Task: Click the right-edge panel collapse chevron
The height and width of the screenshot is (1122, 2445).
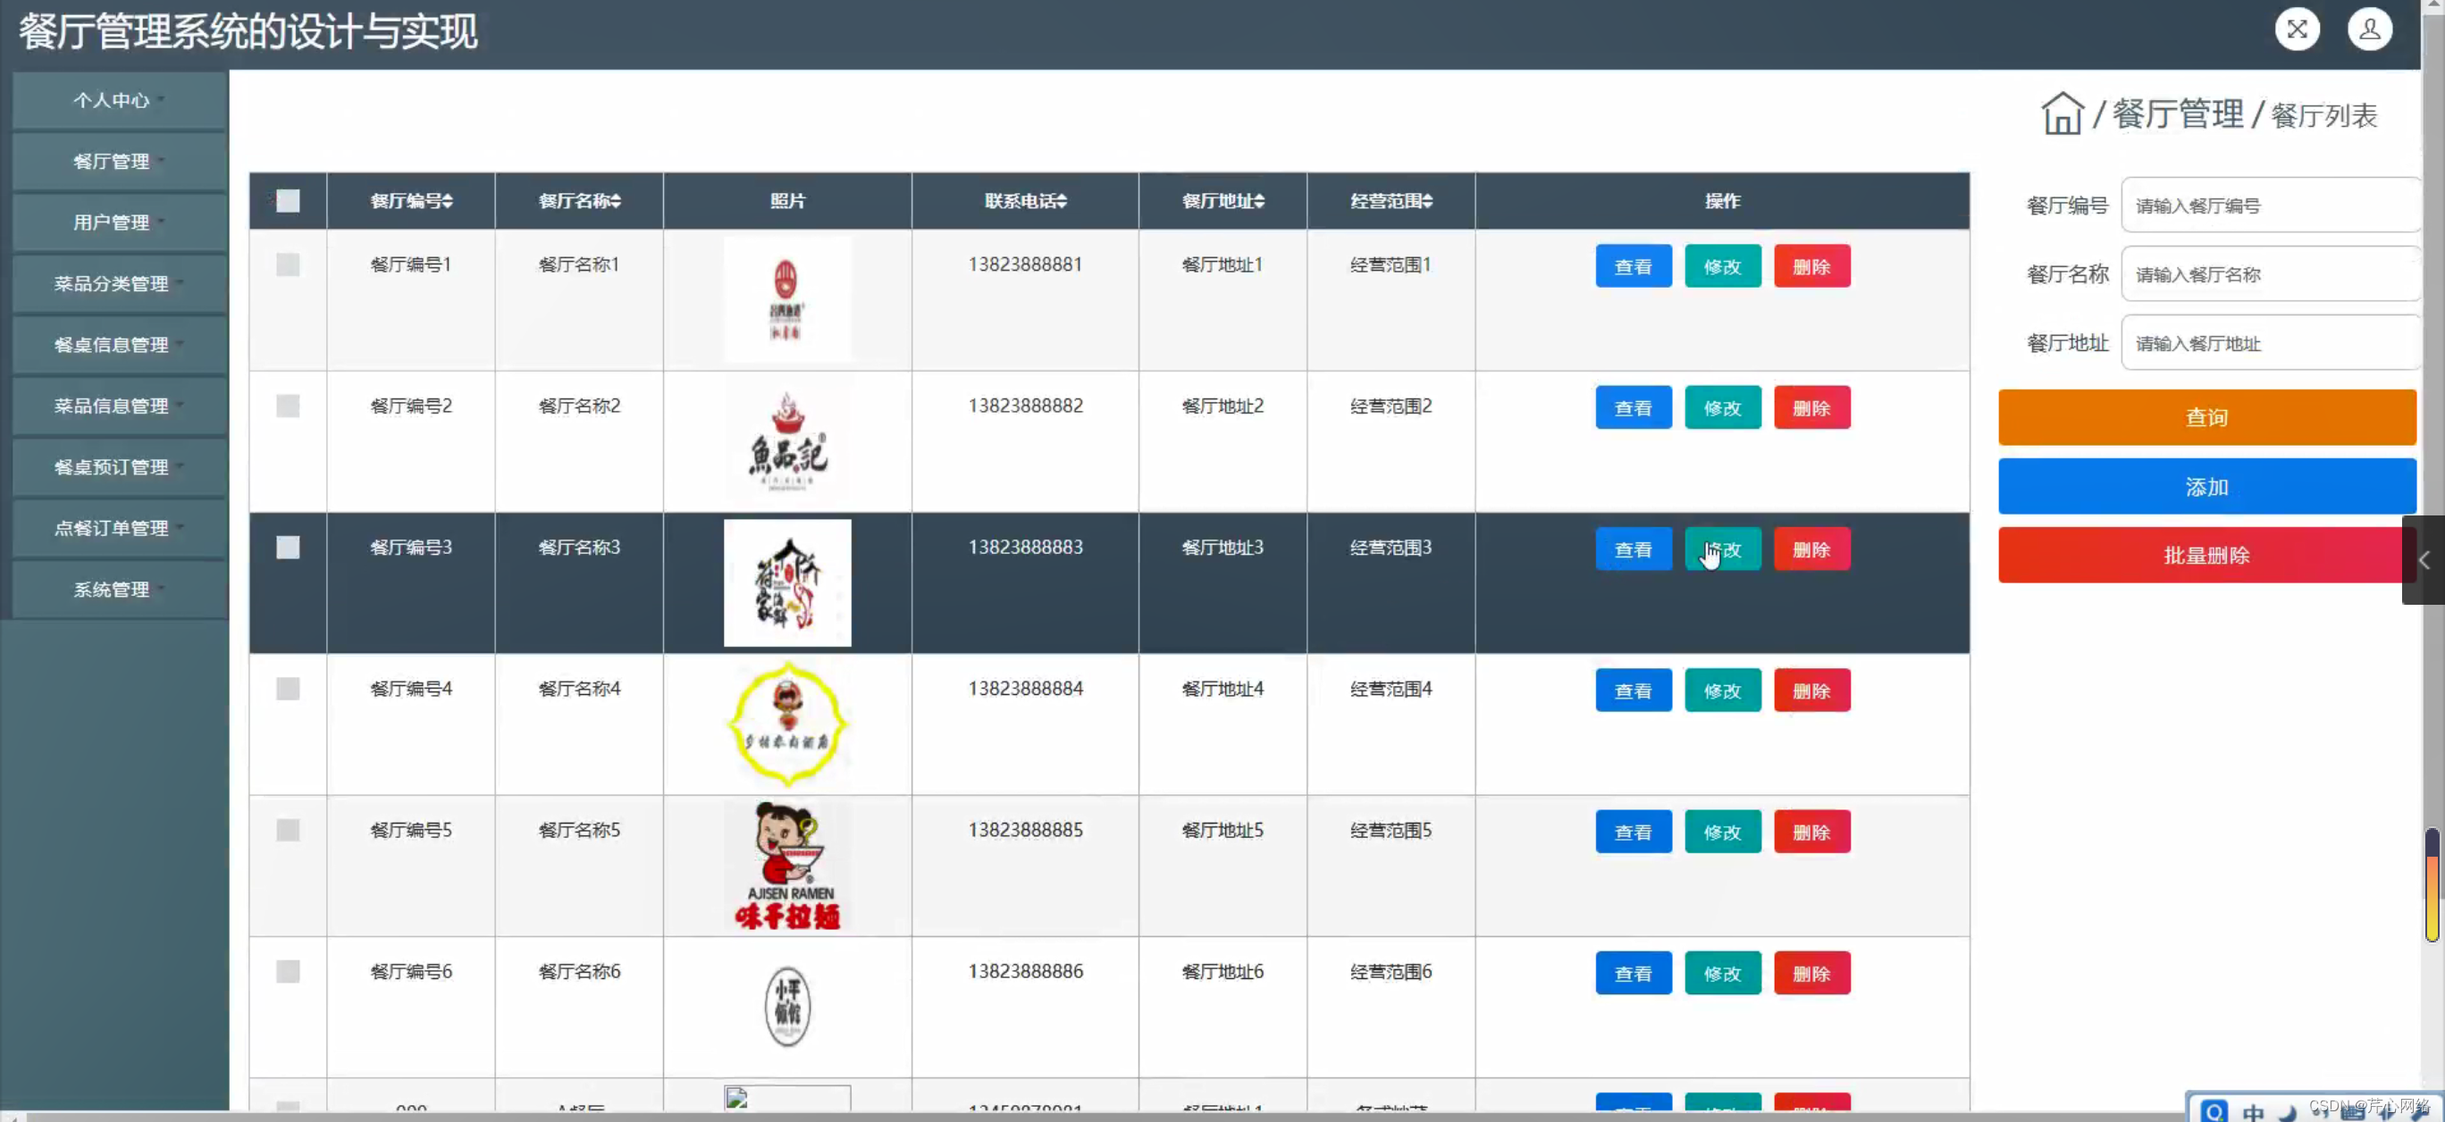Action: pyautogui.click(x=2424, y=559)
